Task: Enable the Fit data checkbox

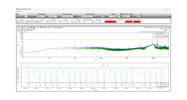Action: click(x=139, y=32)
